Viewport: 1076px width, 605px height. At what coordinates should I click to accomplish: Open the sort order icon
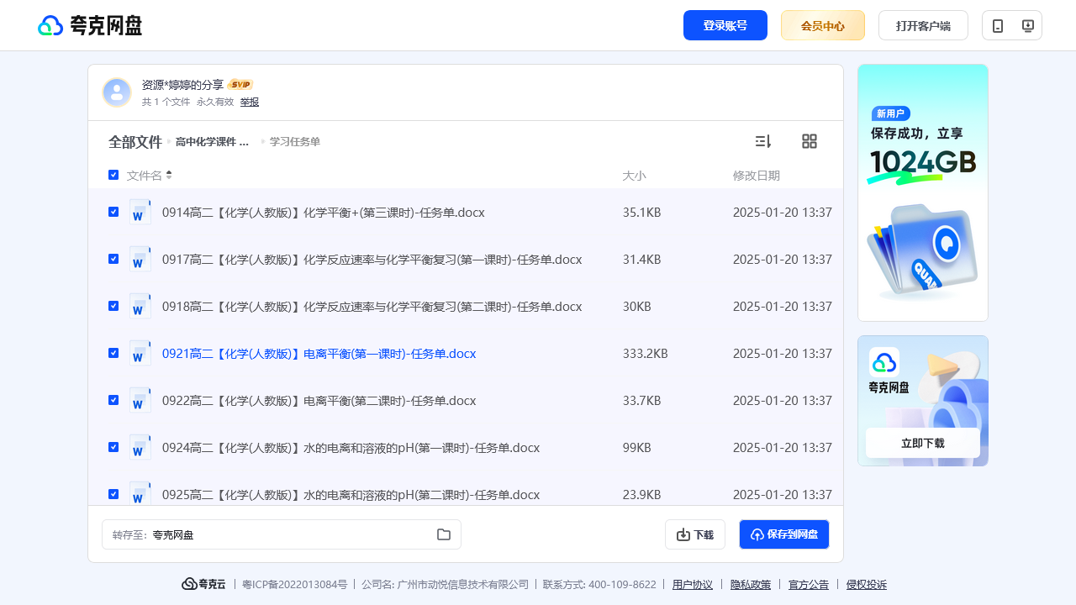763,141
